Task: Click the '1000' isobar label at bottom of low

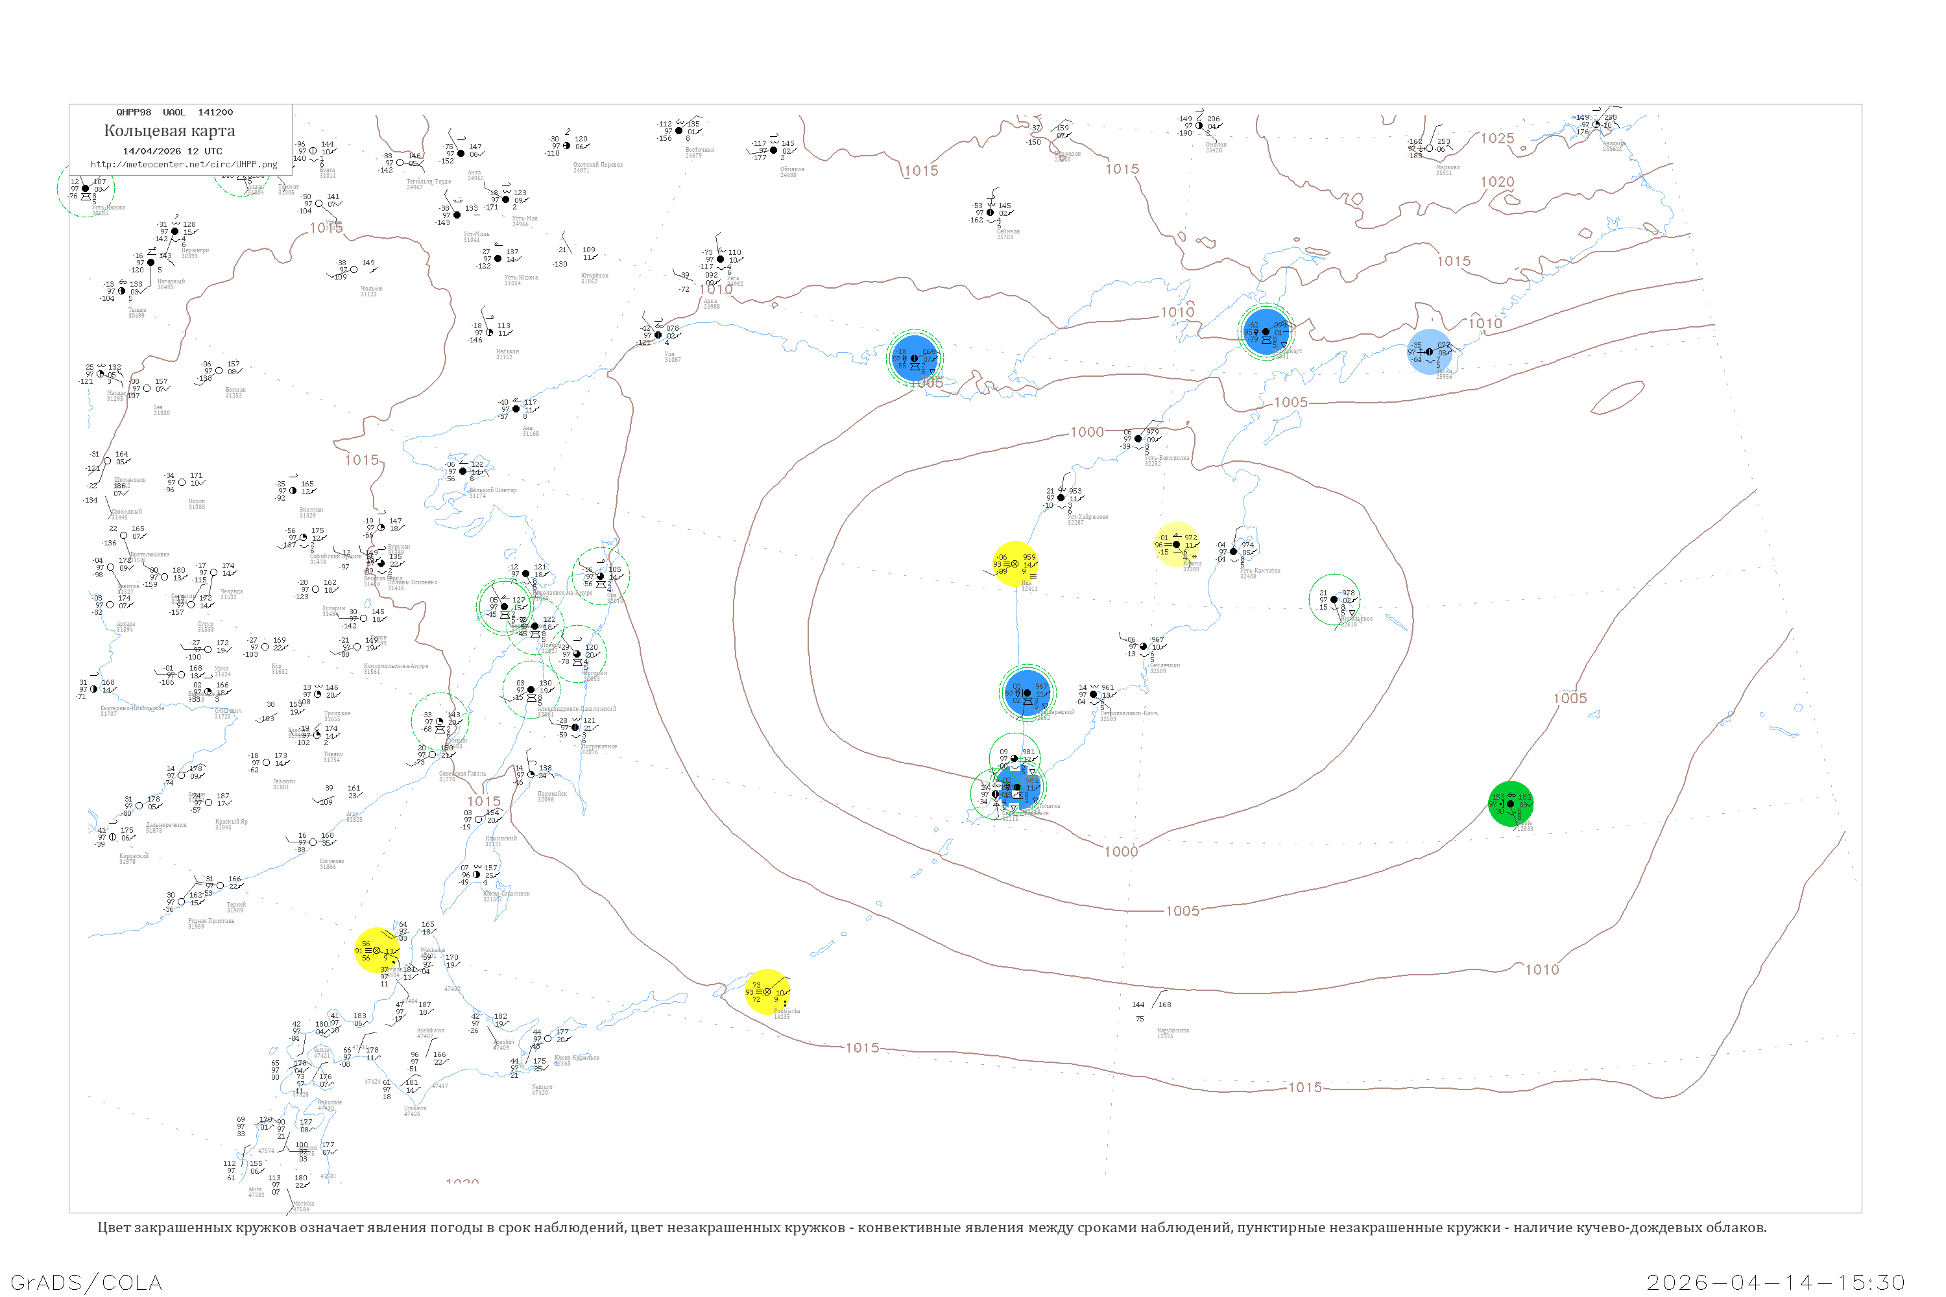Action: pyautogui.click(x=1121, y=851)
